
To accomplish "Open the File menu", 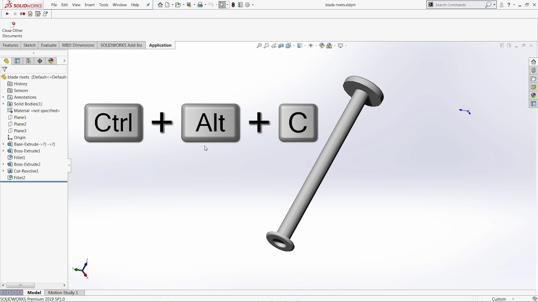I will 54,5.
